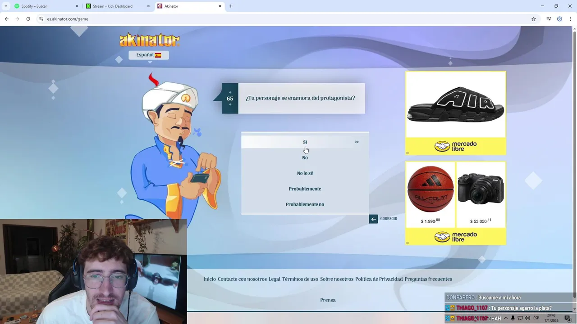Click question text '¿Tu personaje se enamora del protagonista?'
Image resolution: width=577 pixels, height=324 pixels.
(x=300, y=98)
